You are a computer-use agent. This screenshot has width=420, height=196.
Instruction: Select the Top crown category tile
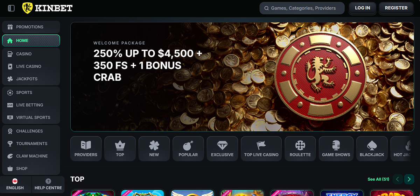coord(120,148)
